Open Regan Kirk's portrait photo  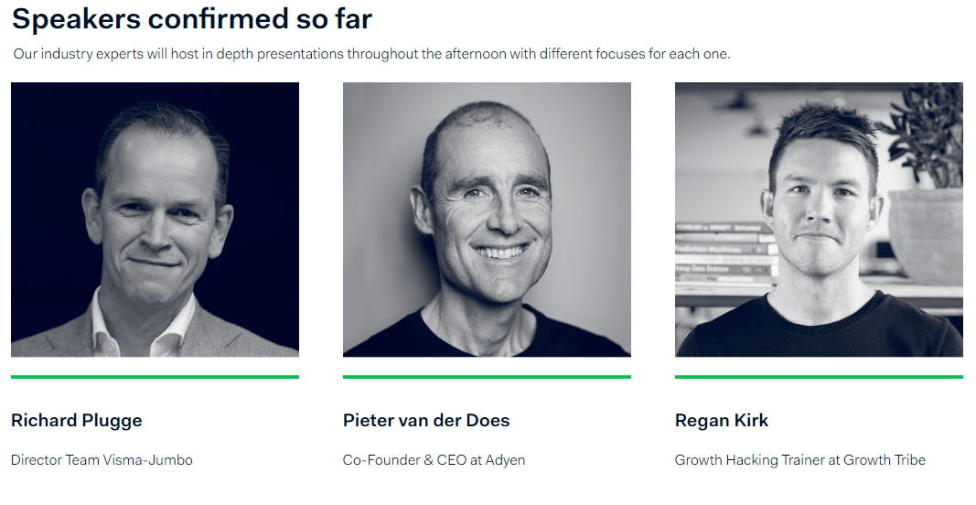(819, 220)
